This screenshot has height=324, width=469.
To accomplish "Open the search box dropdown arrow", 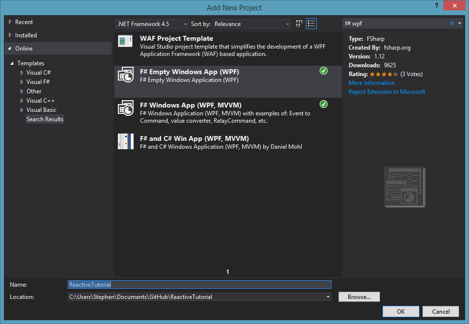I will 460,23.
